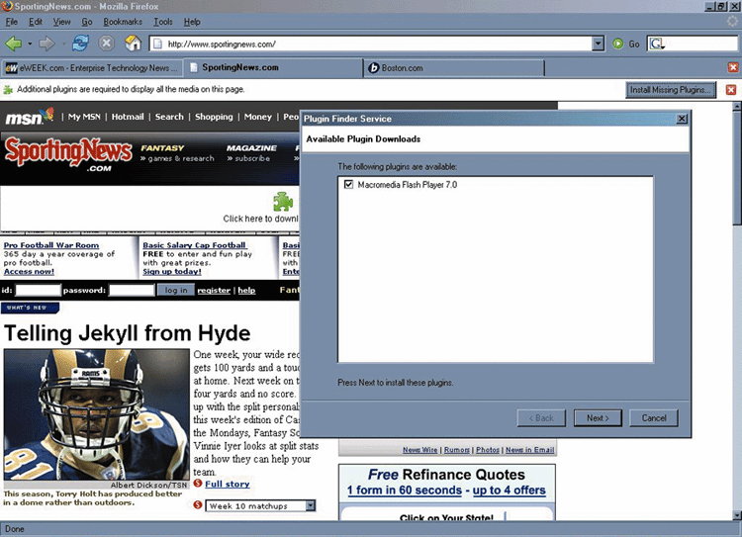Click the log in button
The width and height of the screenshot is (742, 537).
pyautogui.click(x=175, y=290)
